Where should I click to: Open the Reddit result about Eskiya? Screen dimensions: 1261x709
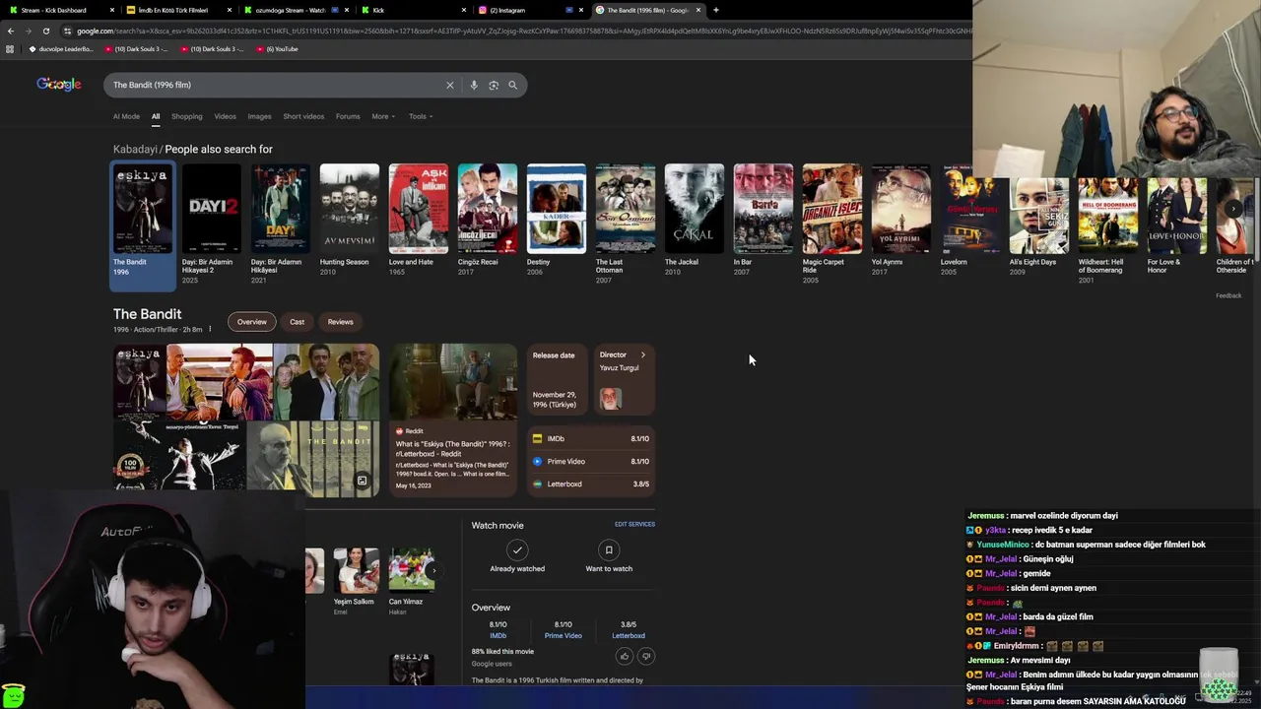pos(453,419)
